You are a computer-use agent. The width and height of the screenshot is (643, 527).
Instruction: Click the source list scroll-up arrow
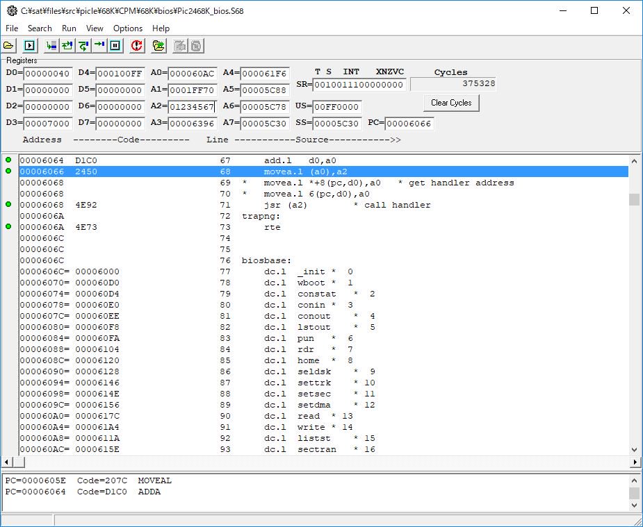(635, 161)
